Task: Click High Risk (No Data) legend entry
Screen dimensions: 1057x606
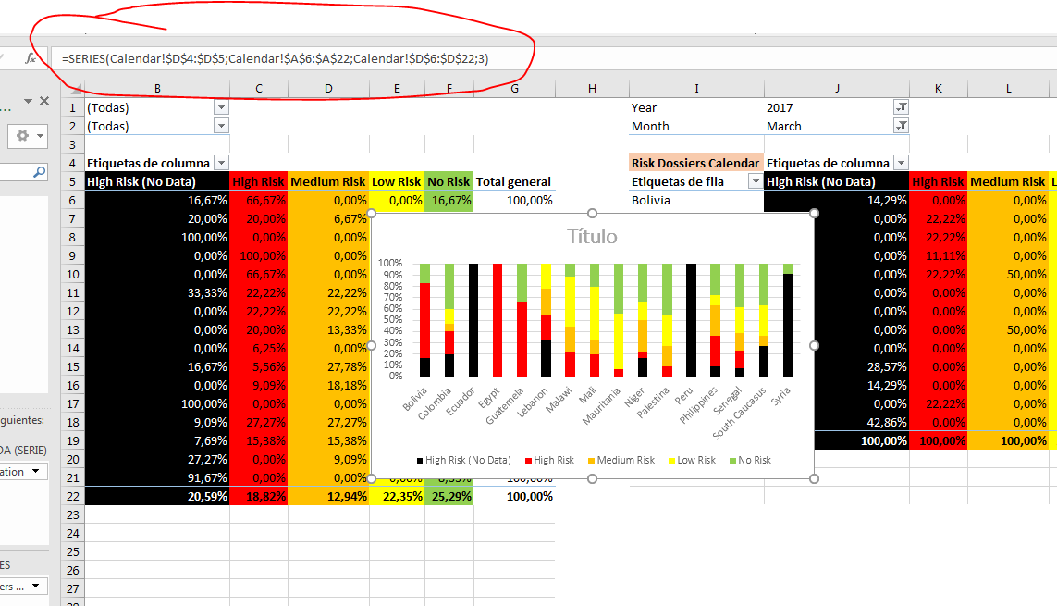Action: tap(463, 461)
